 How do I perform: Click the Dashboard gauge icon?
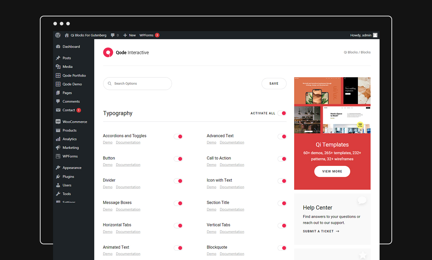(58, 47)
